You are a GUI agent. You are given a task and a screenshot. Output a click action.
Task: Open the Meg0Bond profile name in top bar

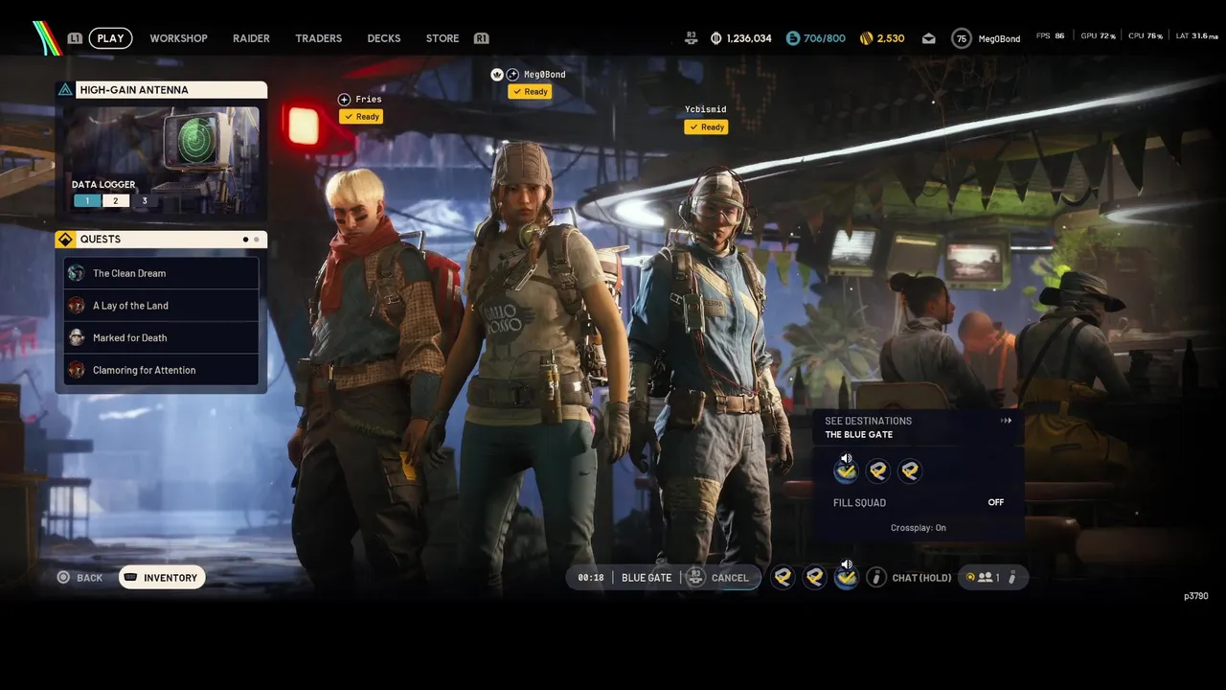pyautogui.click(x=999, y=38)
